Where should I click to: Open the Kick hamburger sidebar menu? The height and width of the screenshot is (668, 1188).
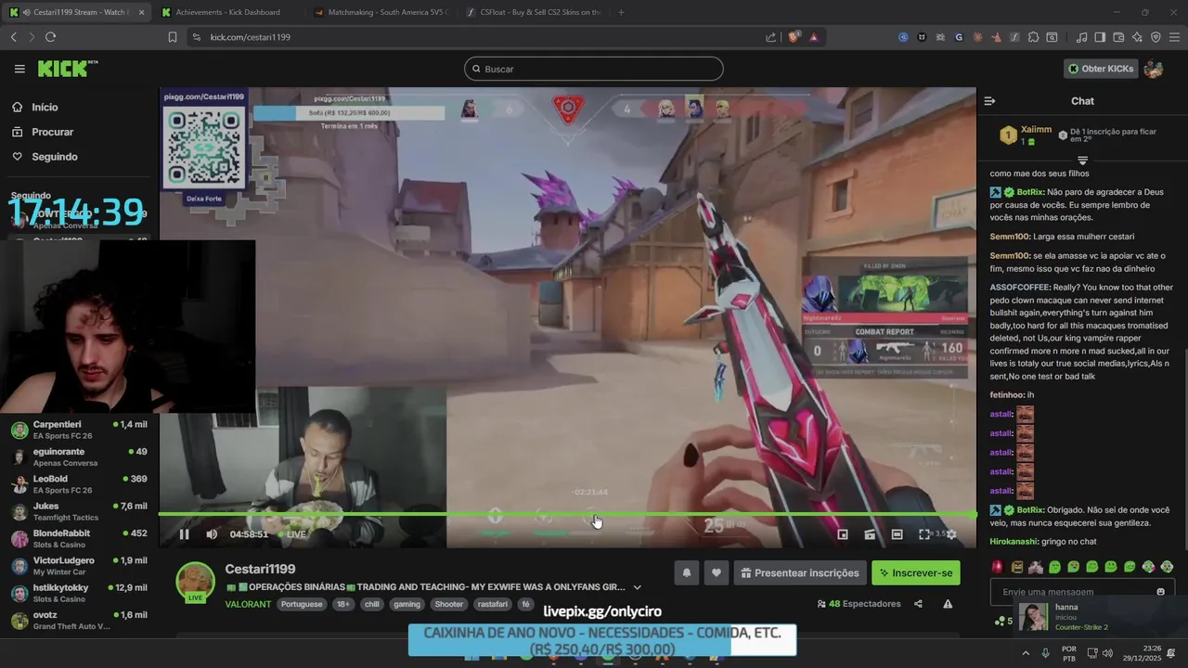coord(19,69)
